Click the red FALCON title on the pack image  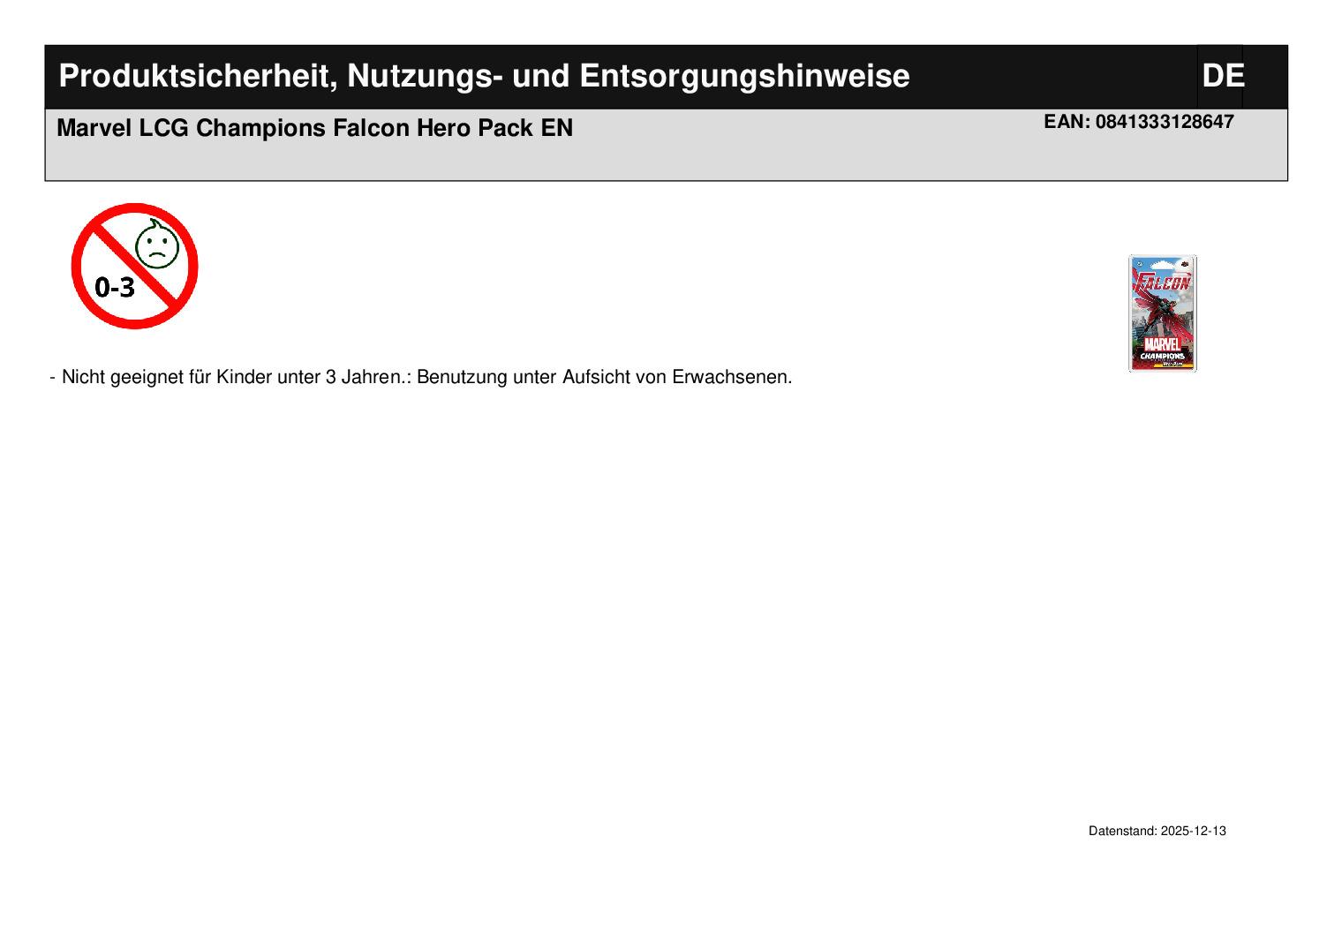(1162, 284)
